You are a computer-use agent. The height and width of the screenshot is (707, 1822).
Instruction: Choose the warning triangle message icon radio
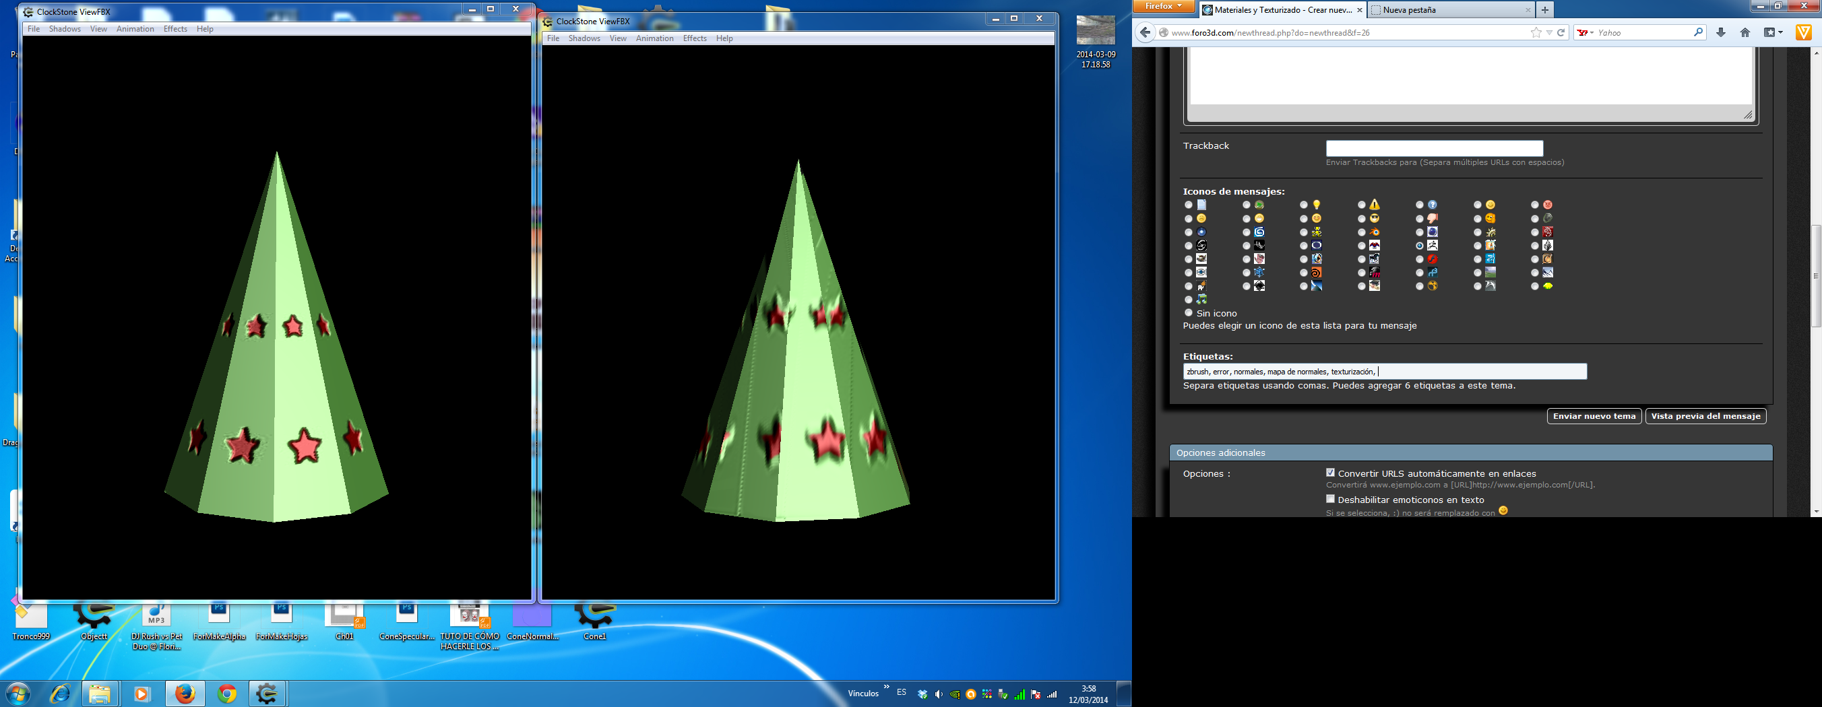[1362, 205]
